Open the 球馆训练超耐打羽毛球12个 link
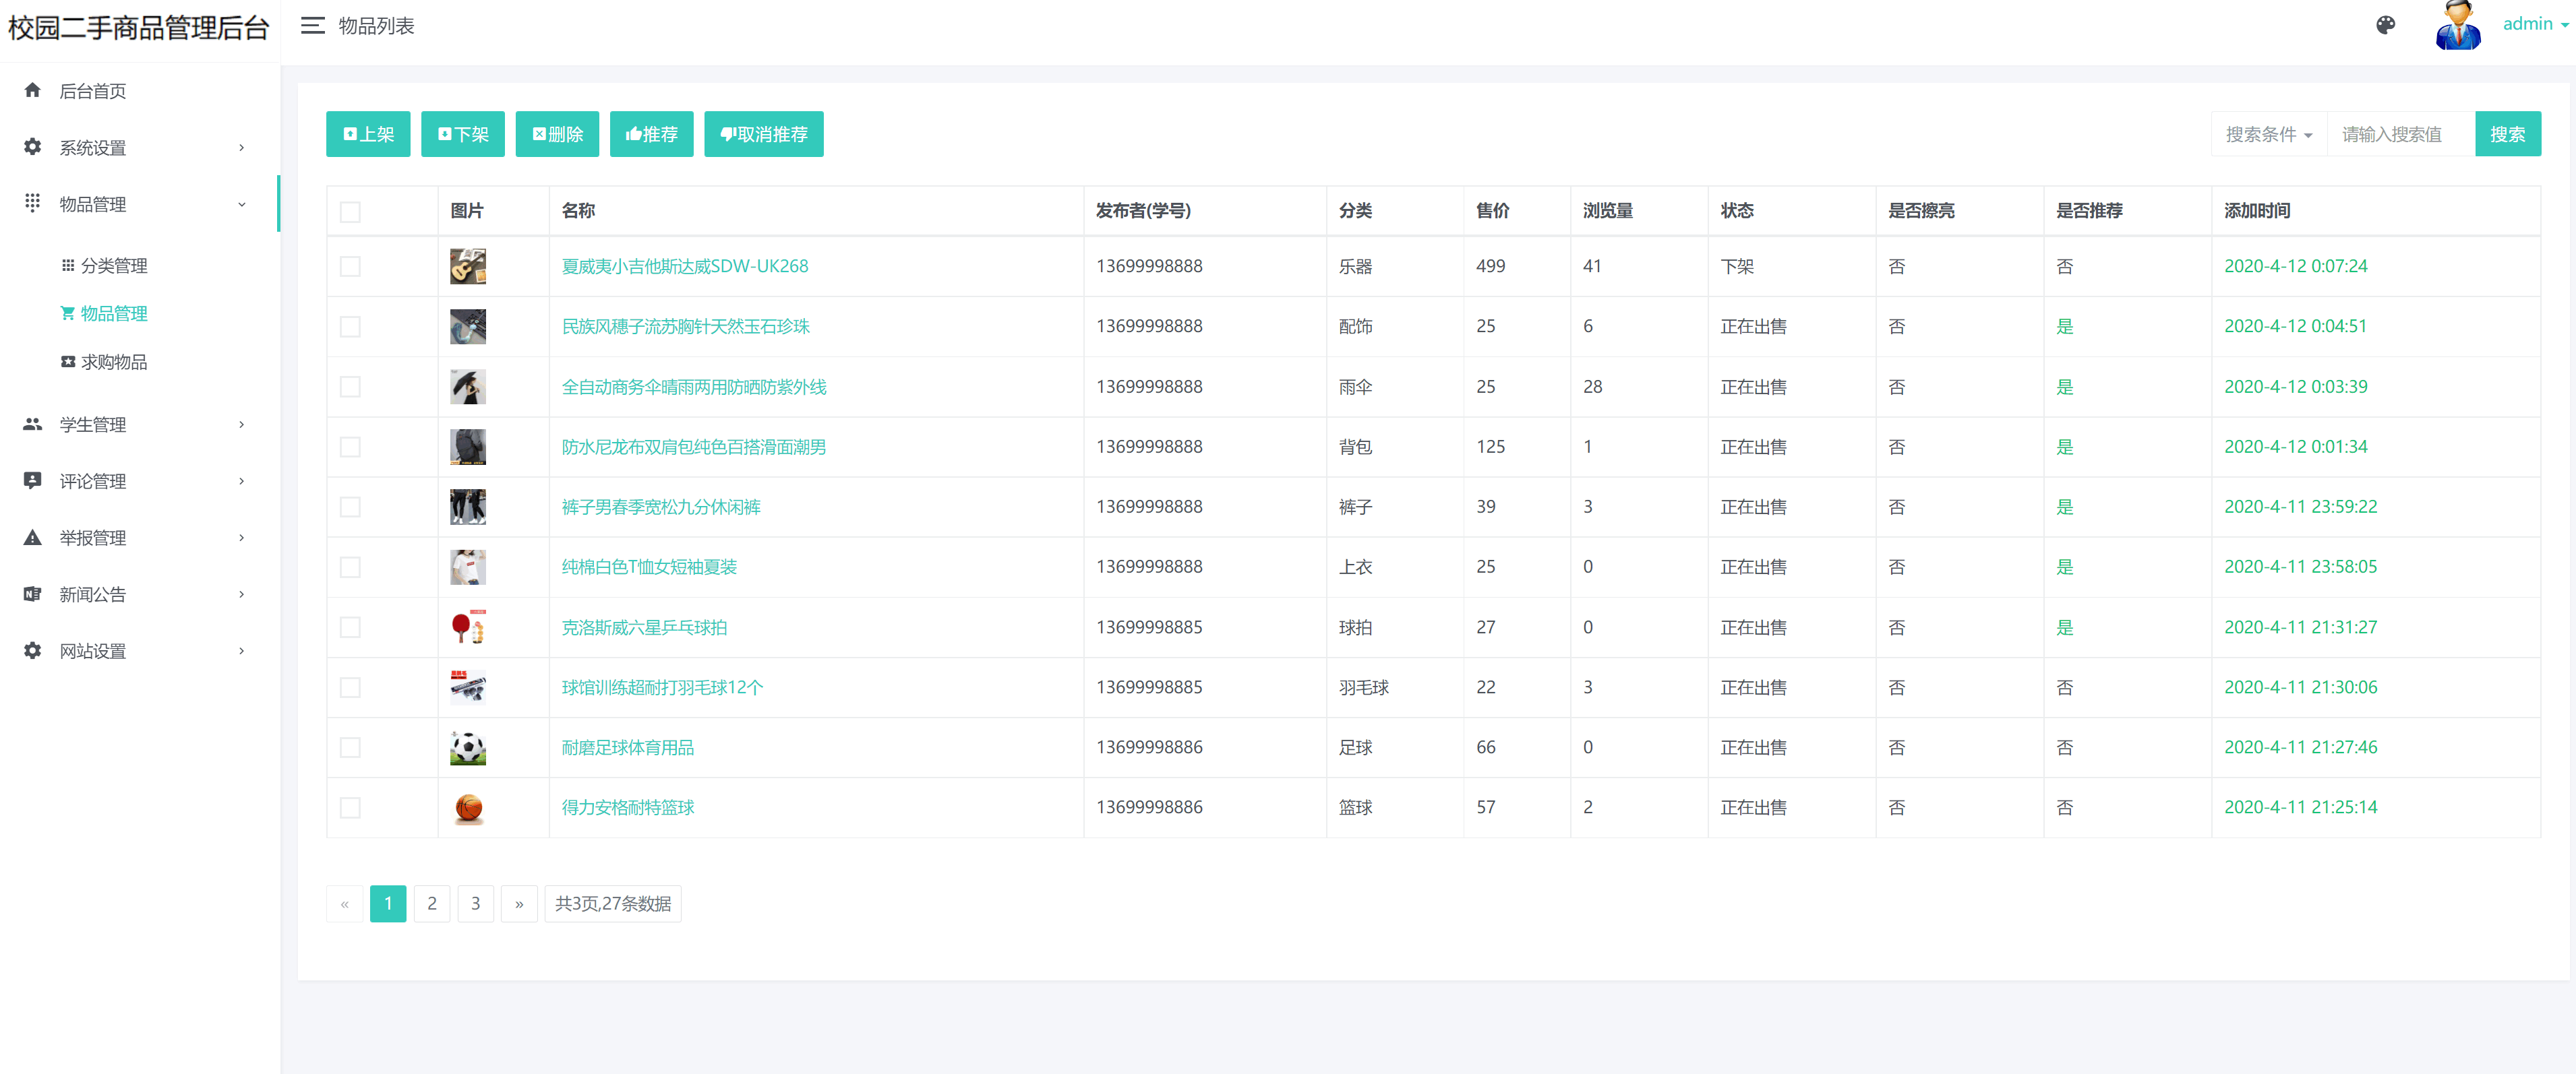The image size is (2576, 1074). click(662, 687)
